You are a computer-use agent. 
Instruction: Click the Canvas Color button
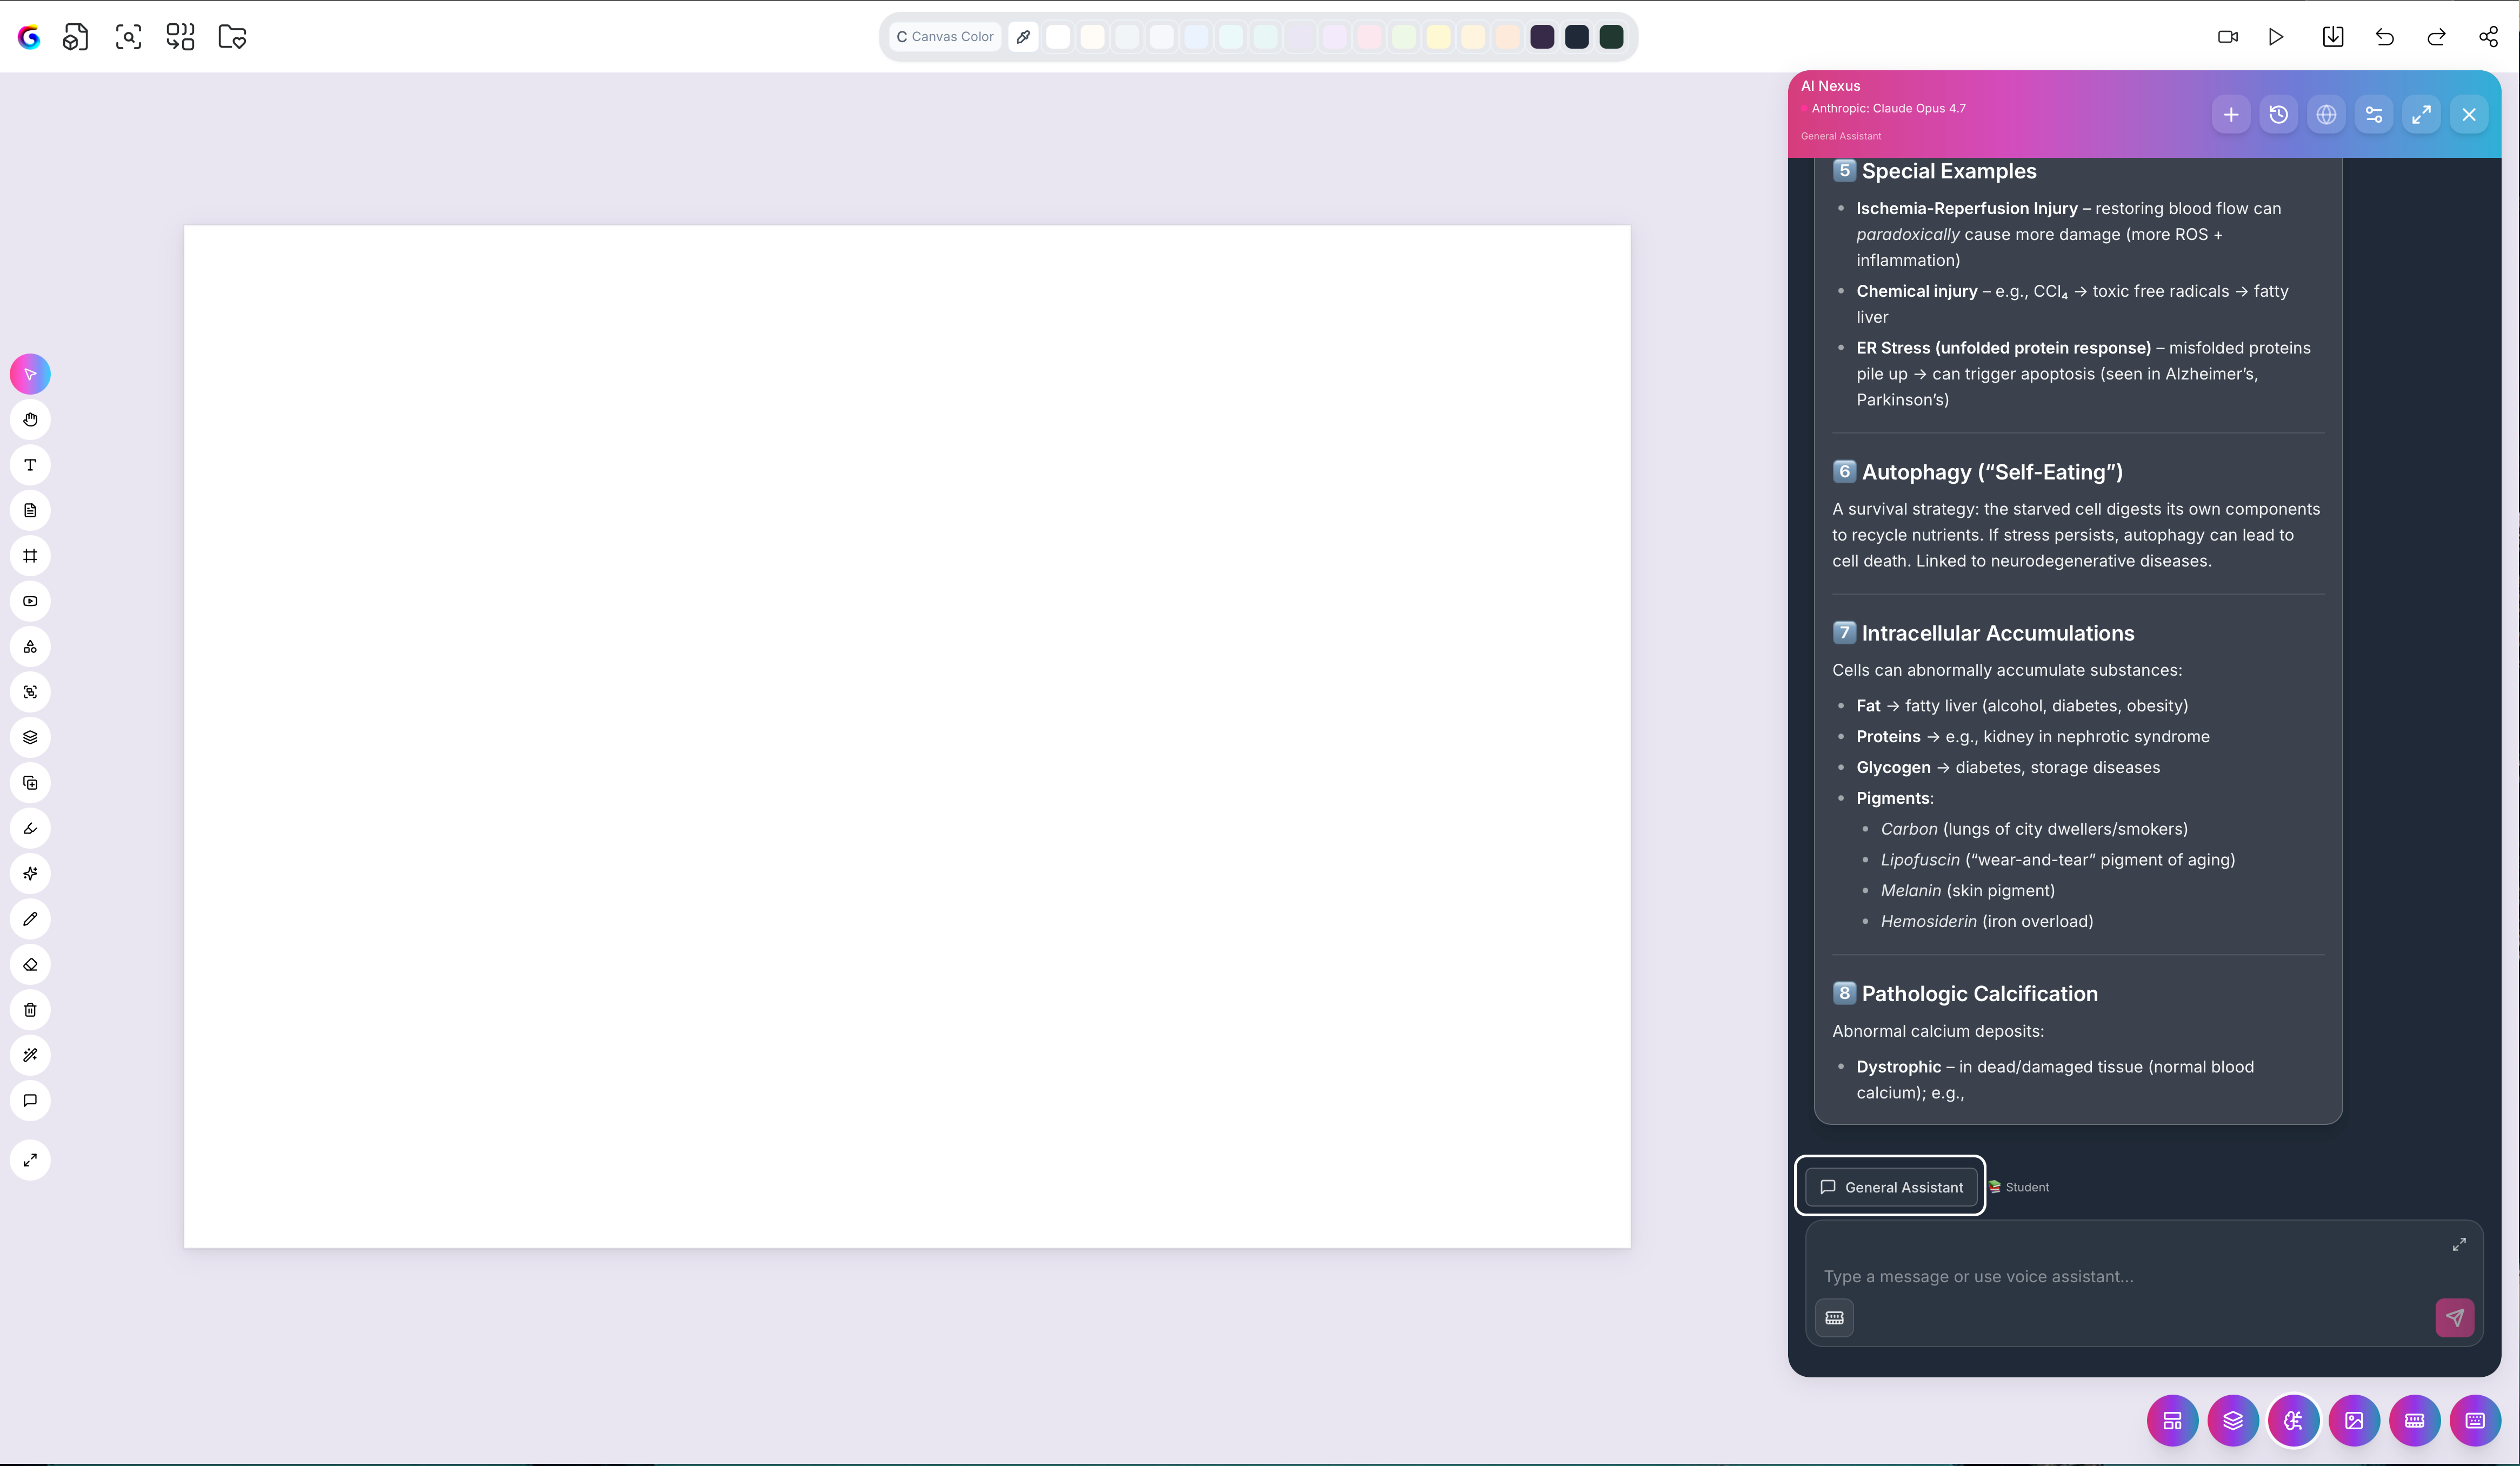point(945,37)
